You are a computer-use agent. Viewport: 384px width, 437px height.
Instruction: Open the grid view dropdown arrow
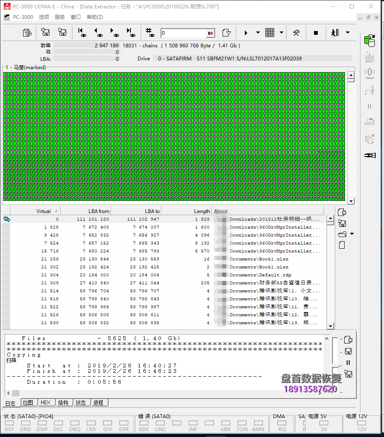click(x=281, y=33)
